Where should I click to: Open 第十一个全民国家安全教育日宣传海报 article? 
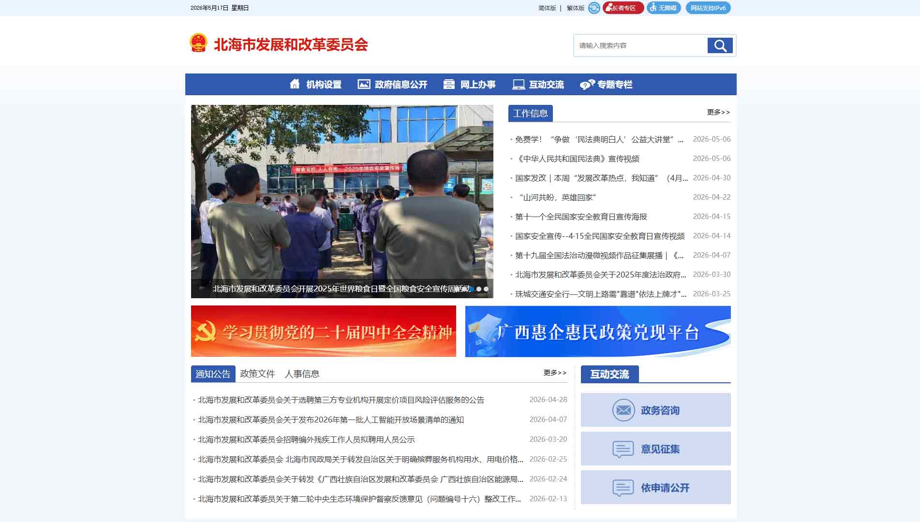click(x=581, y=217)
